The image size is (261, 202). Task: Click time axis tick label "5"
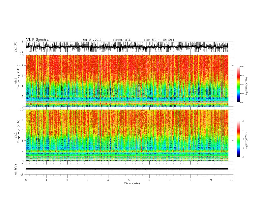pos(129,180)
